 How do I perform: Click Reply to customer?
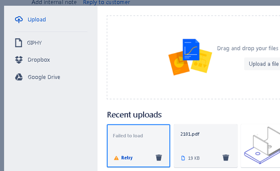click(107, 2)
